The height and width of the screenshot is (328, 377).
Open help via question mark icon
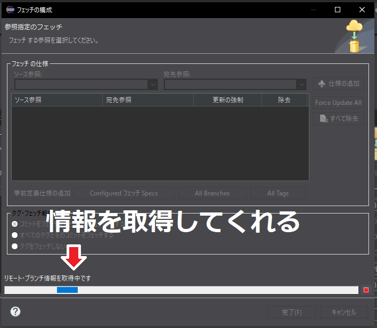15,311
